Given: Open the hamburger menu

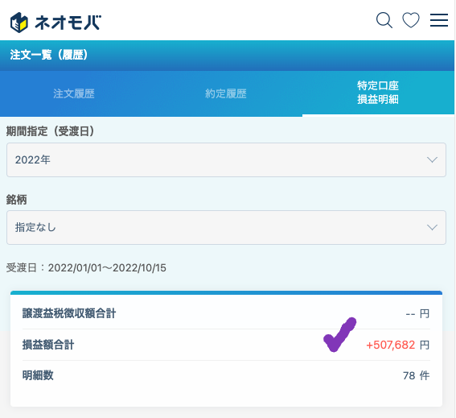Looking at the screenshot, I should (439, 20).
